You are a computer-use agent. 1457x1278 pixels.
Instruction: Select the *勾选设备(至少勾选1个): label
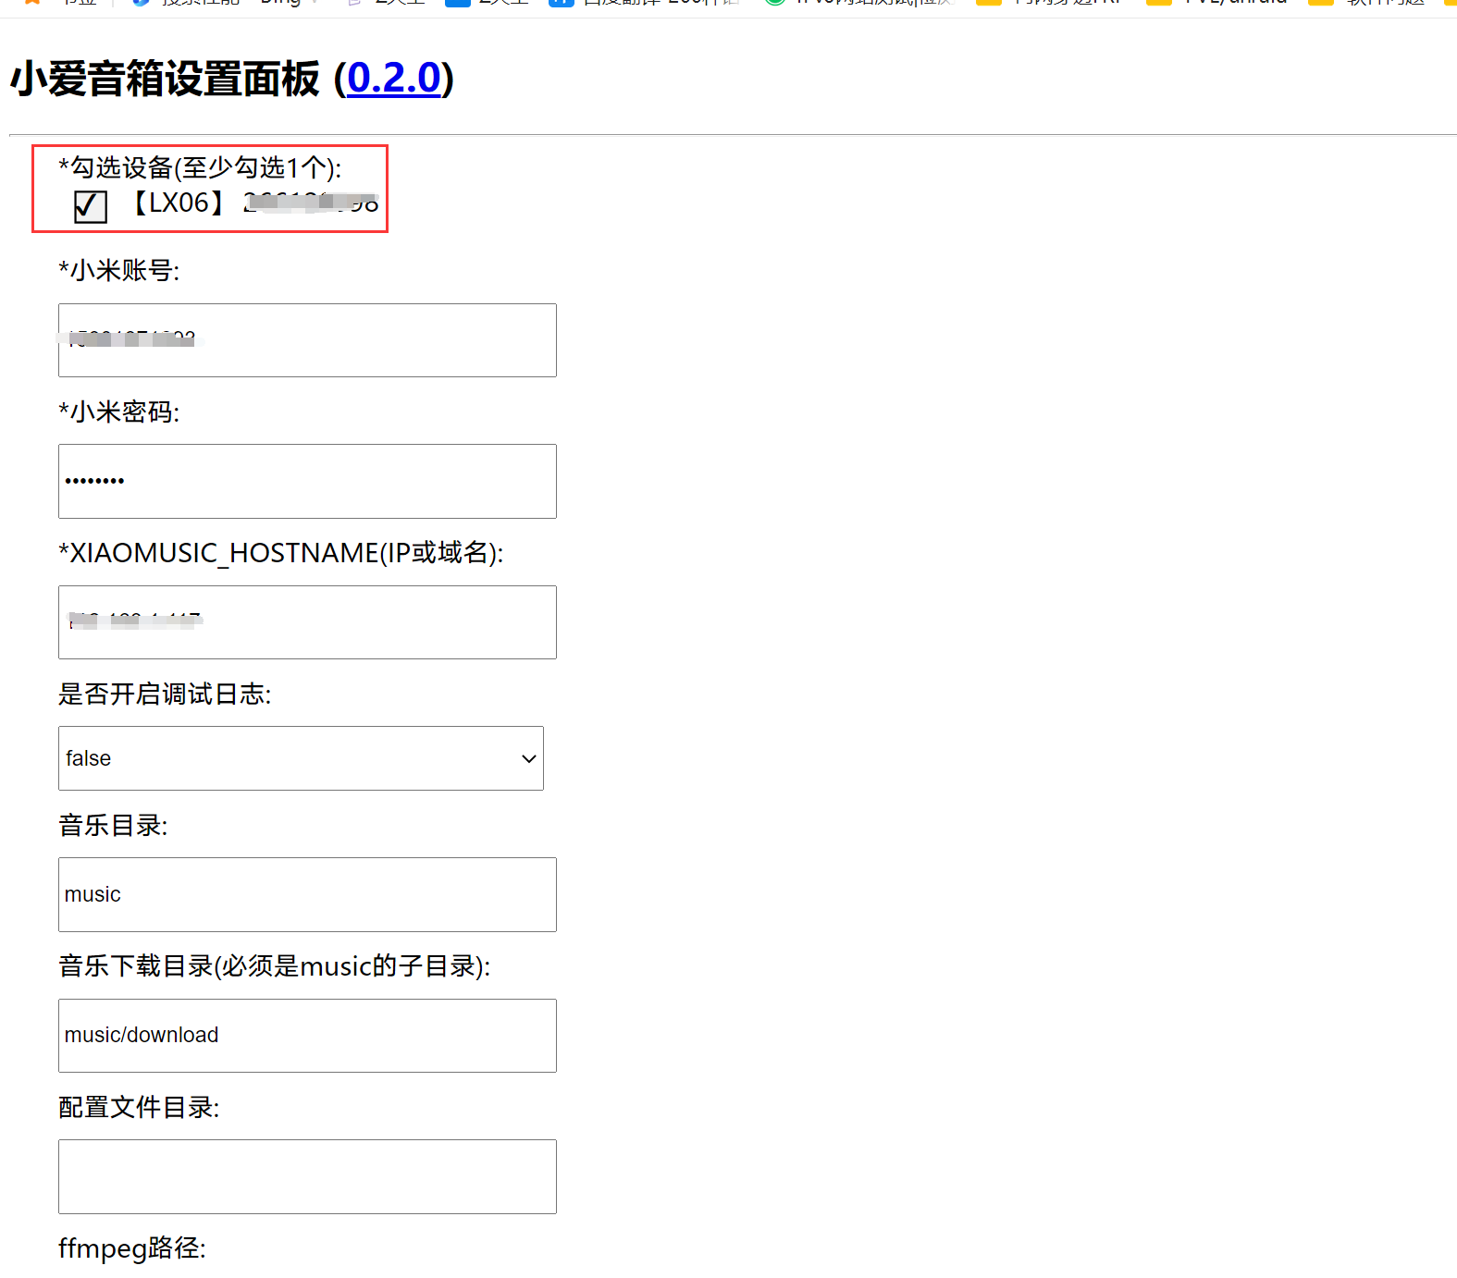200,167
